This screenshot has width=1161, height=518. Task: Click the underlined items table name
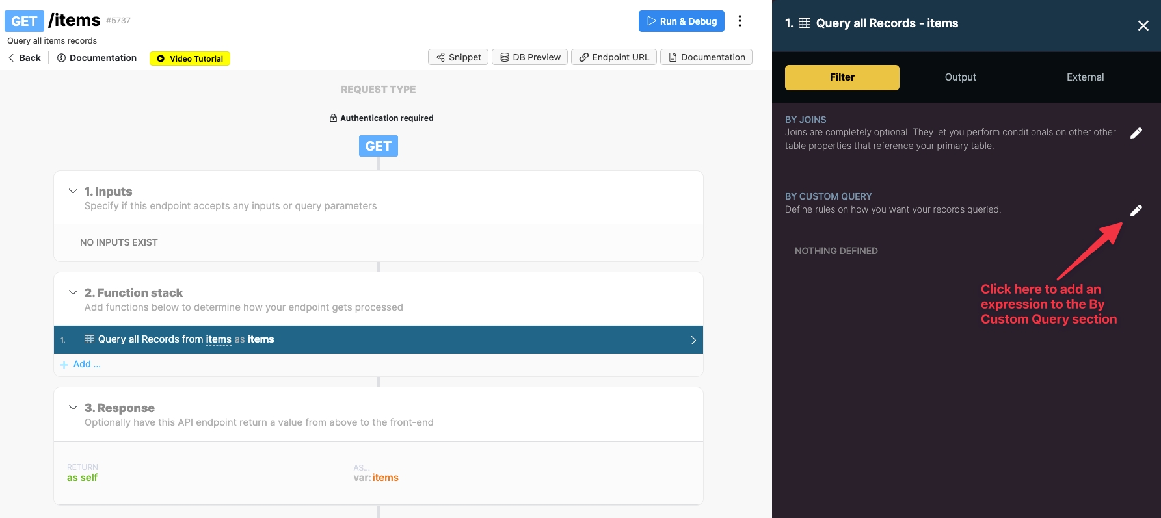(x=219, y=339)
